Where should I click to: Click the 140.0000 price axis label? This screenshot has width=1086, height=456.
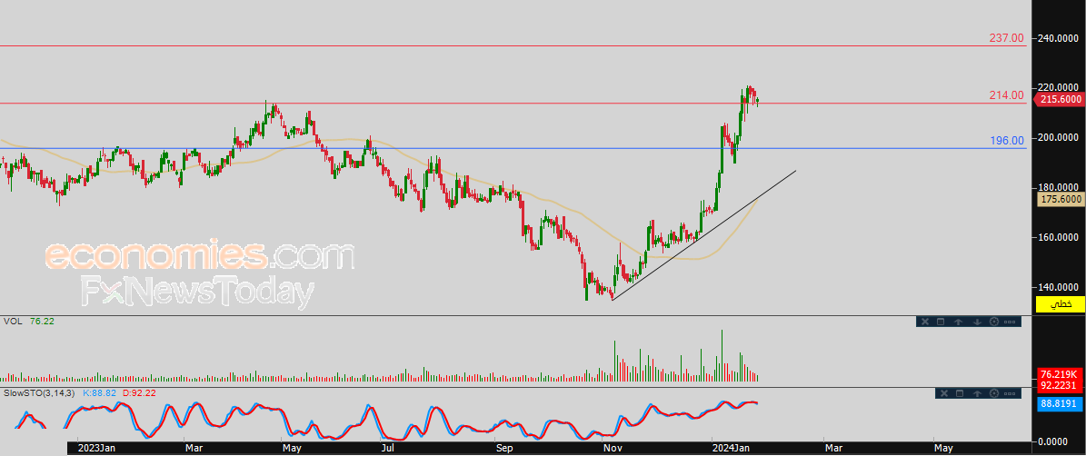[1060, 286]
